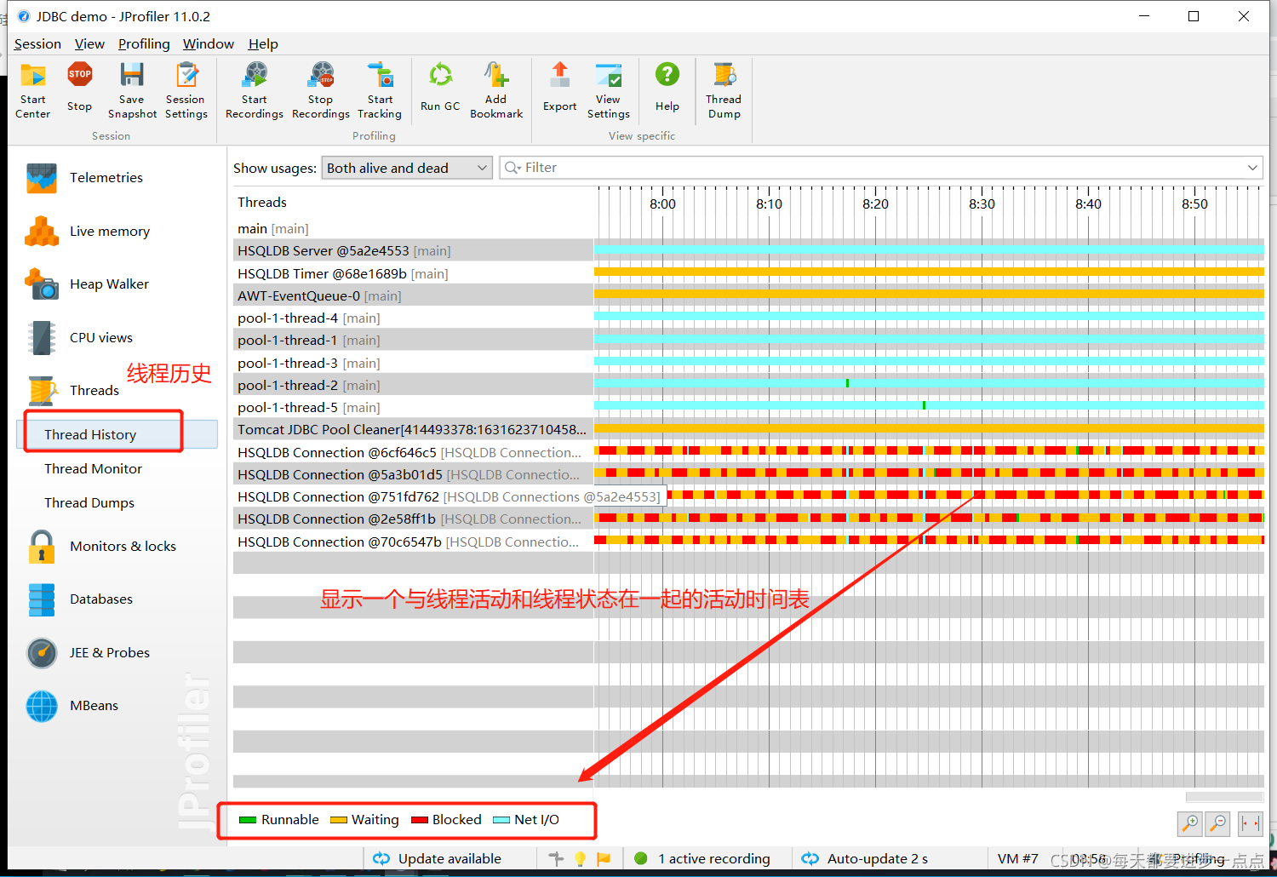Click the Net I/O cyan legend swatch
Screen dimensions: 1277x877
(x=501, y=820)
